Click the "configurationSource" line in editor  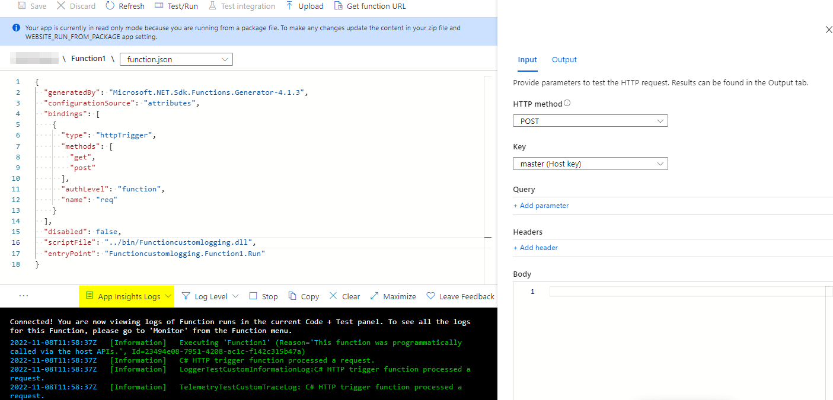[x=122, y=103]
